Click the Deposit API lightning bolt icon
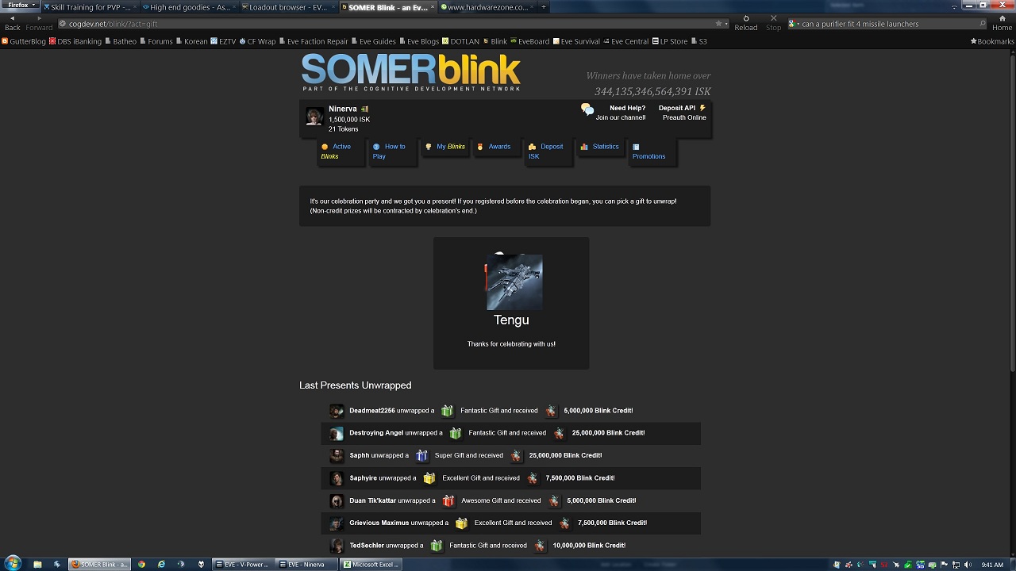This screenshot has height=571, width=1016. 702,108
